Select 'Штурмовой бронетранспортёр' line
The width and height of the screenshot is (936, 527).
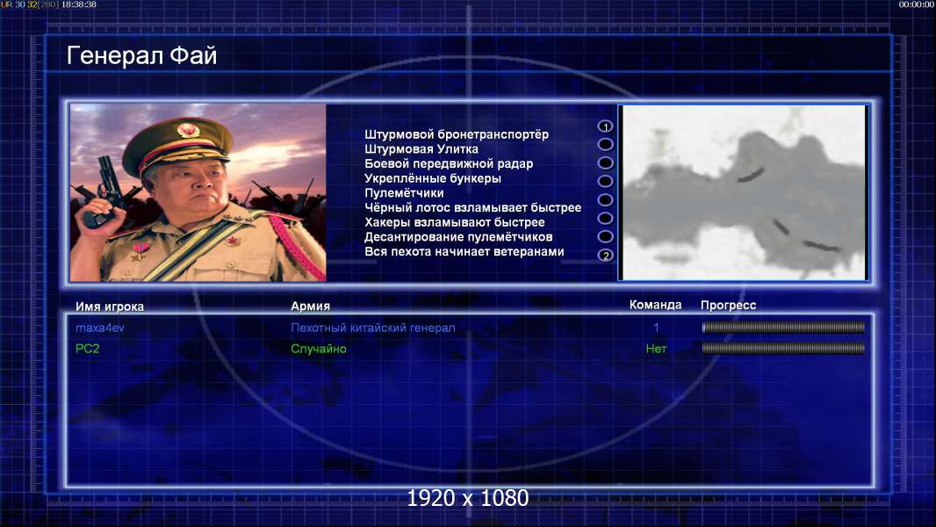click(457, 134)
